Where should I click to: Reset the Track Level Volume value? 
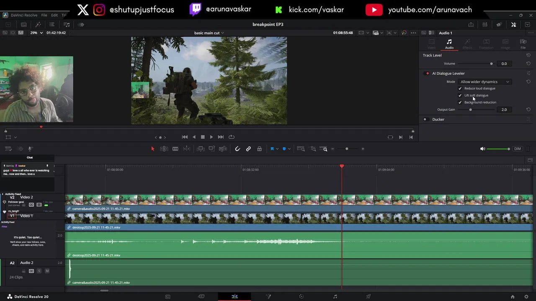pyautogui.click(x=528, y=64)
